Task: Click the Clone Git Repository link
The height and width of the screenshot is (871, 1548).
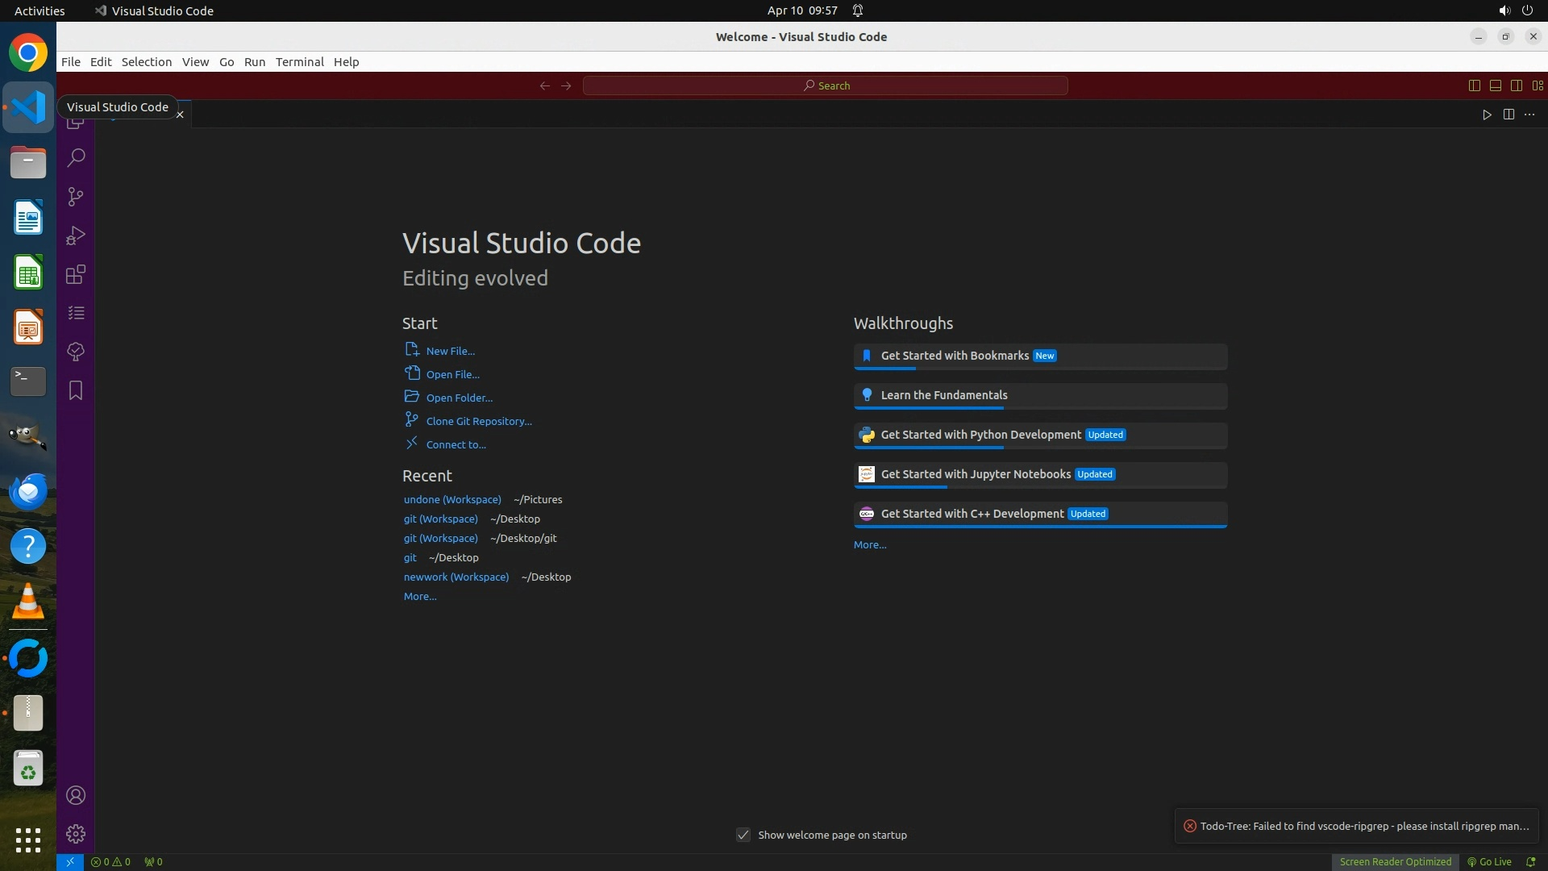Action: coord(479,421)
